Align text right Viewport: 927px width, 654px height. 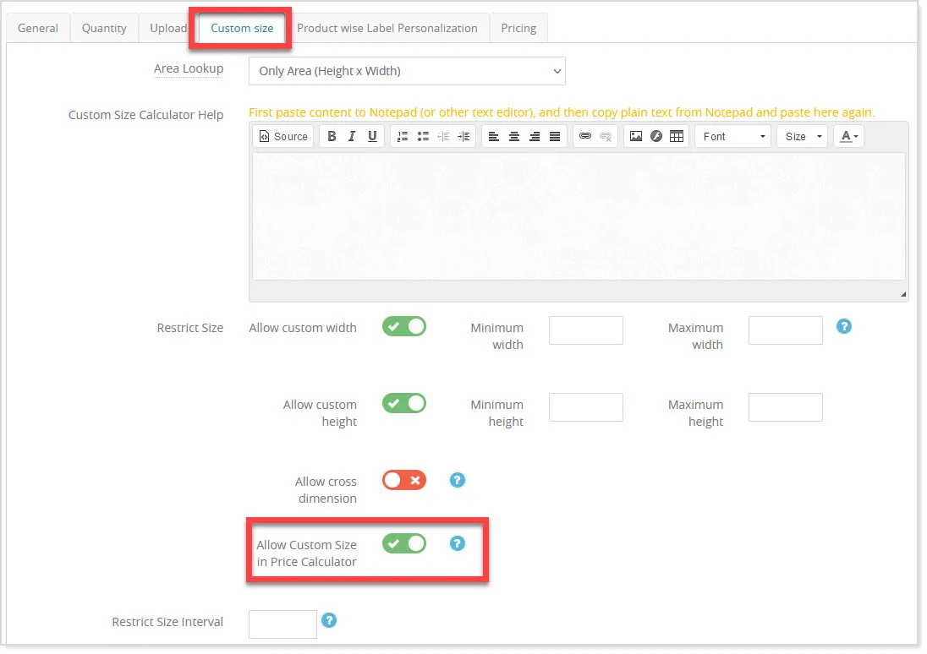[535, 137]
